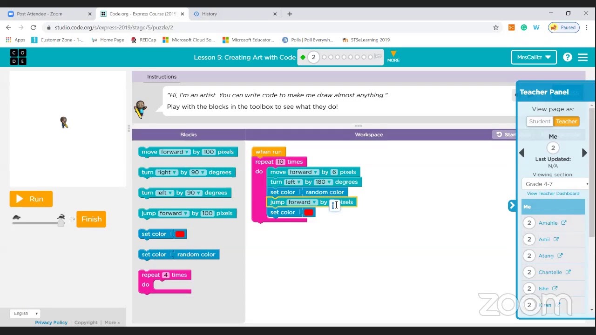Open Customer Zone bookmark
The height and width of the screenshot is (335, 596).
(x=58, y=40)
